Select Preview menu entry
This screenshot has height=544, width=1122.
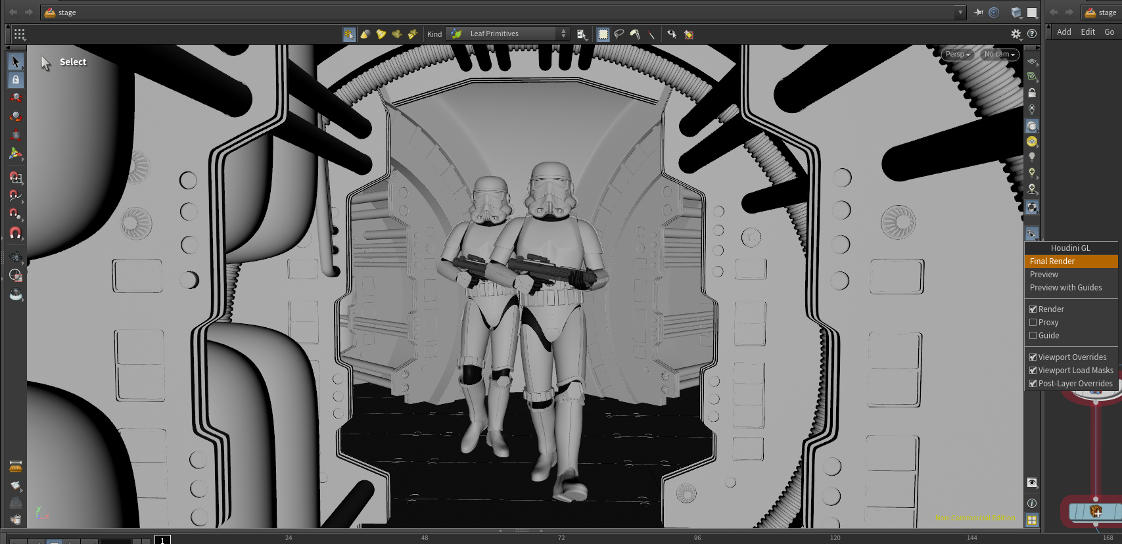tap(1071, 275)
